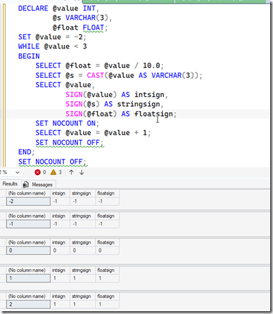The image size is (273, 314).
Task: Click the yellow warning triangle icon
Action: 53,172
